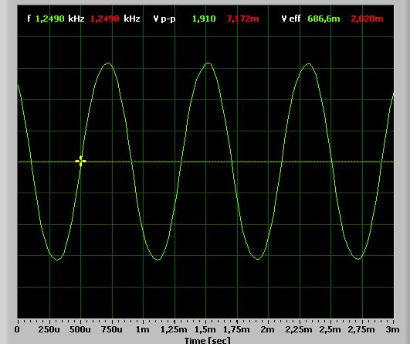Screen dimensions: 410x344
Task: Click the yellow crosshair cursor marker
Action: (x=80, y=162)
